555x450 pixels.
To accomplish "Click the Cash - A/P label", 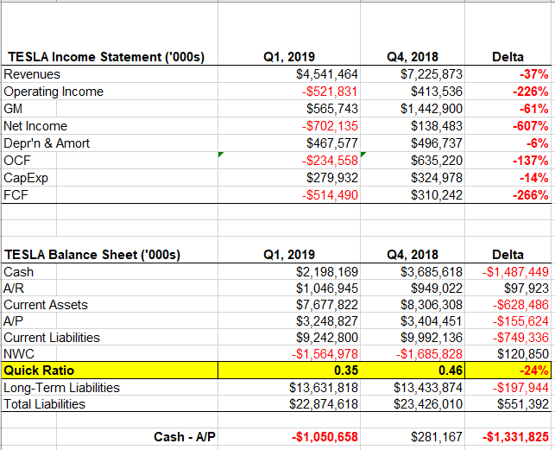I will (185, 437).
